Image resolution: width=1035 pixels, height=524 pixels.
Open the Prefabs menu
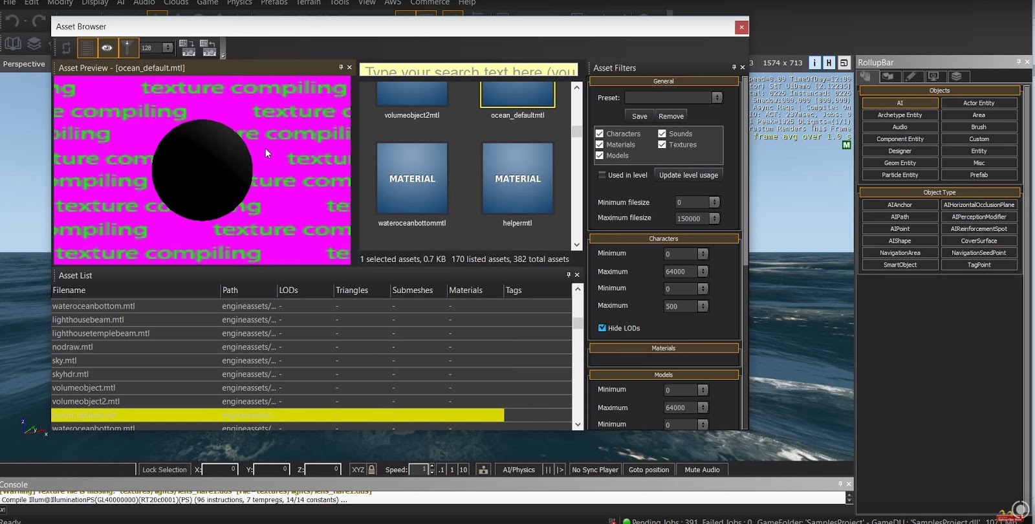(x=274, y=3)
